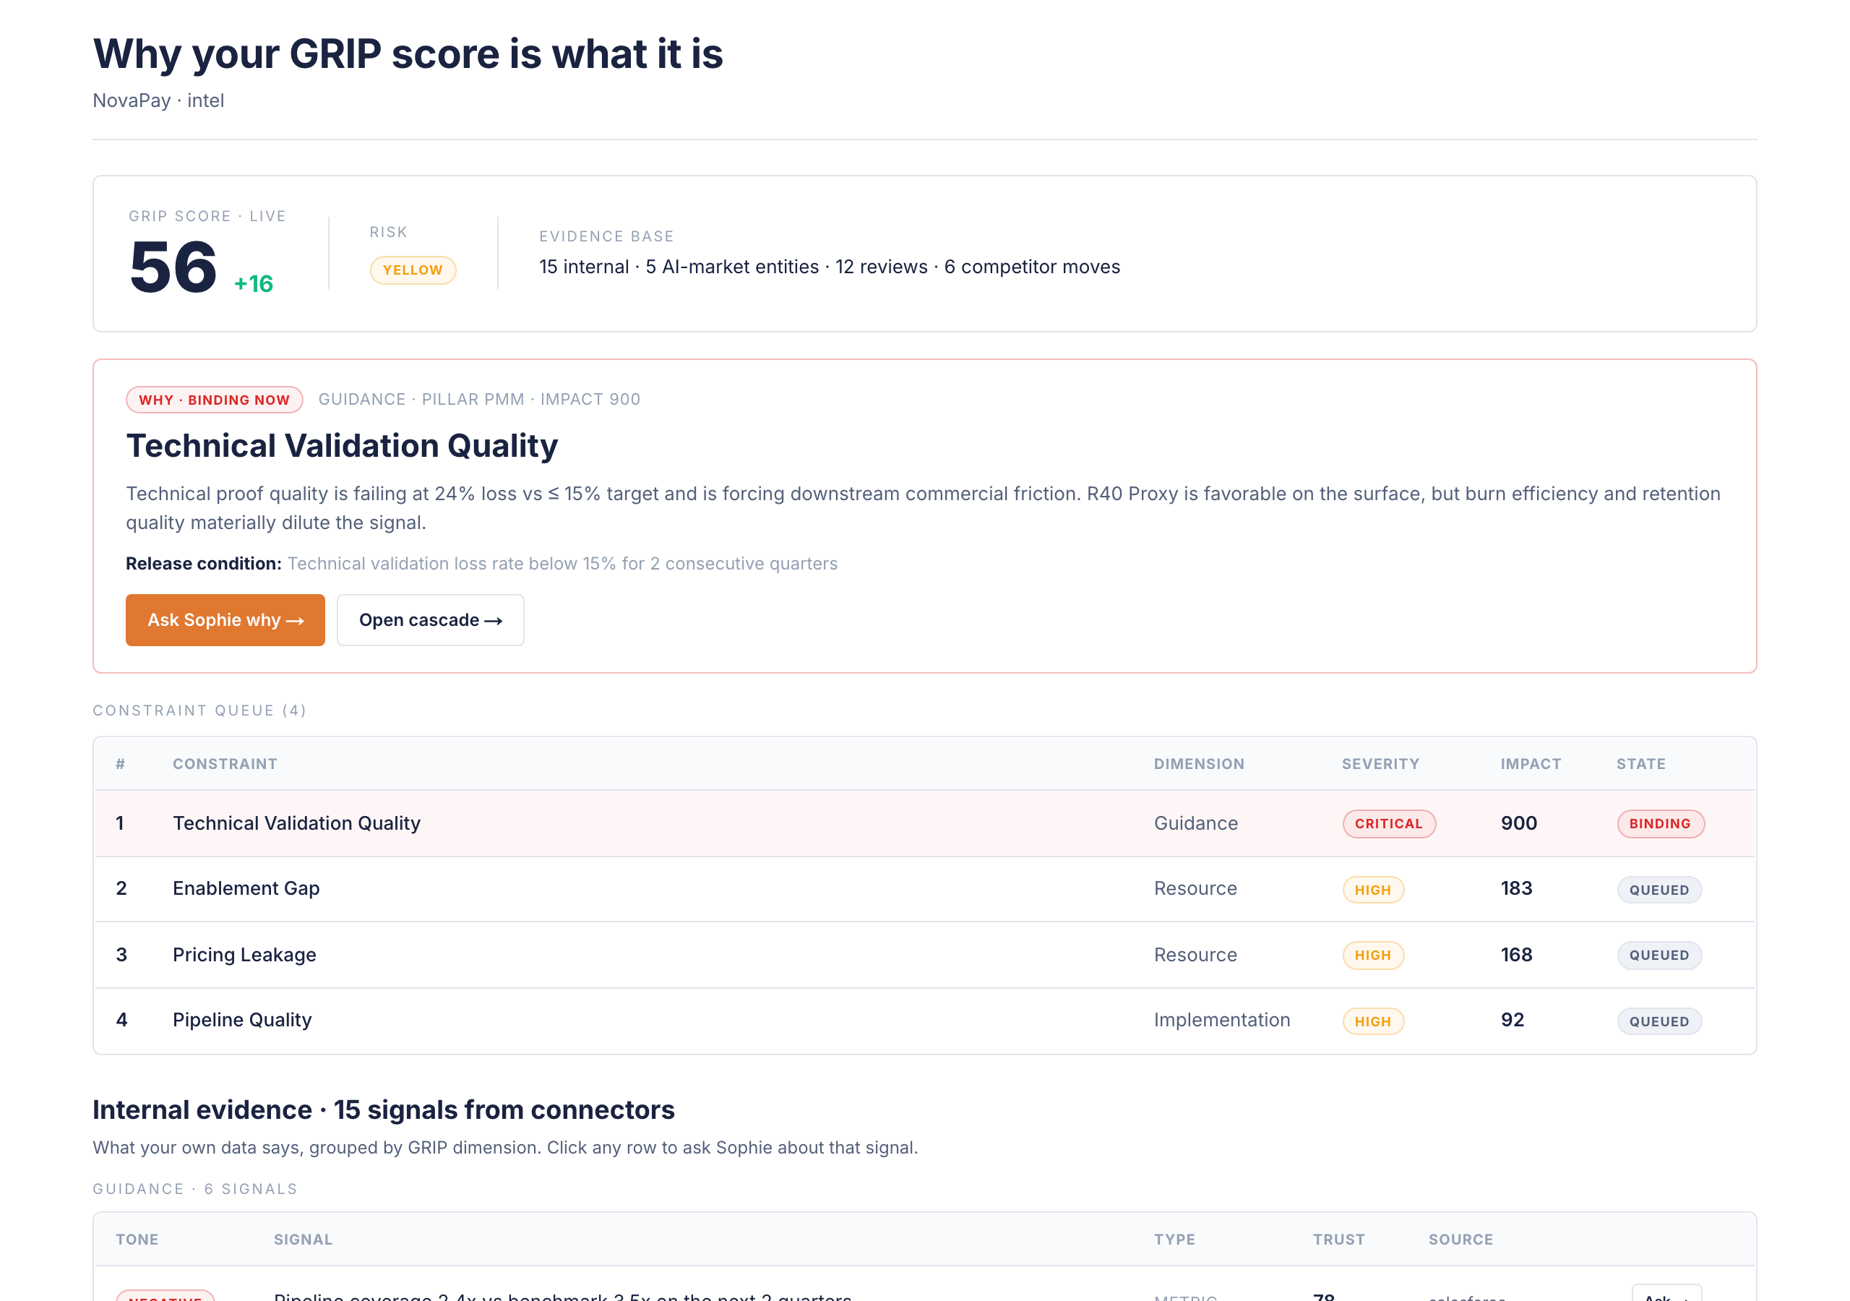
Task: Click QUEUED state for Pricing Leakage
Action: (1659, 956)
